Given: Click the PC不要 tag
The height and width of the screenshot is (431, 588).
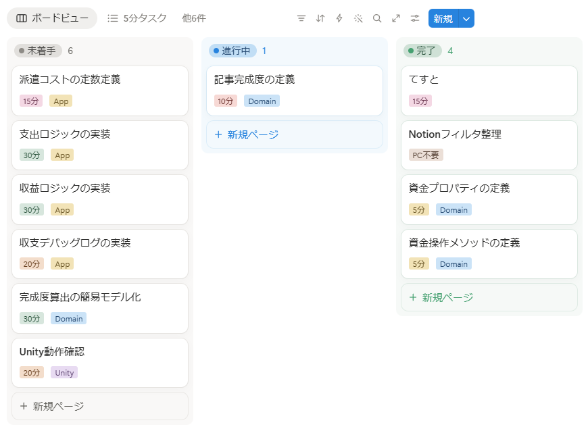Looking at the screenshot, I should coord(426,155).
